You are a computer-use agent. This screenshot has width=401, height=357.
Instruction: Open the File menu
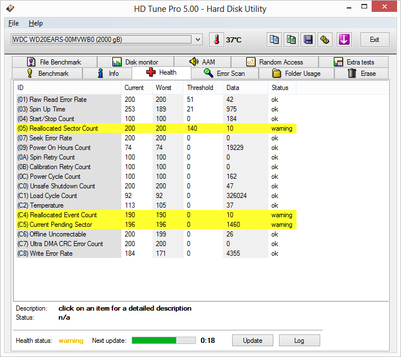pos(14,23)
